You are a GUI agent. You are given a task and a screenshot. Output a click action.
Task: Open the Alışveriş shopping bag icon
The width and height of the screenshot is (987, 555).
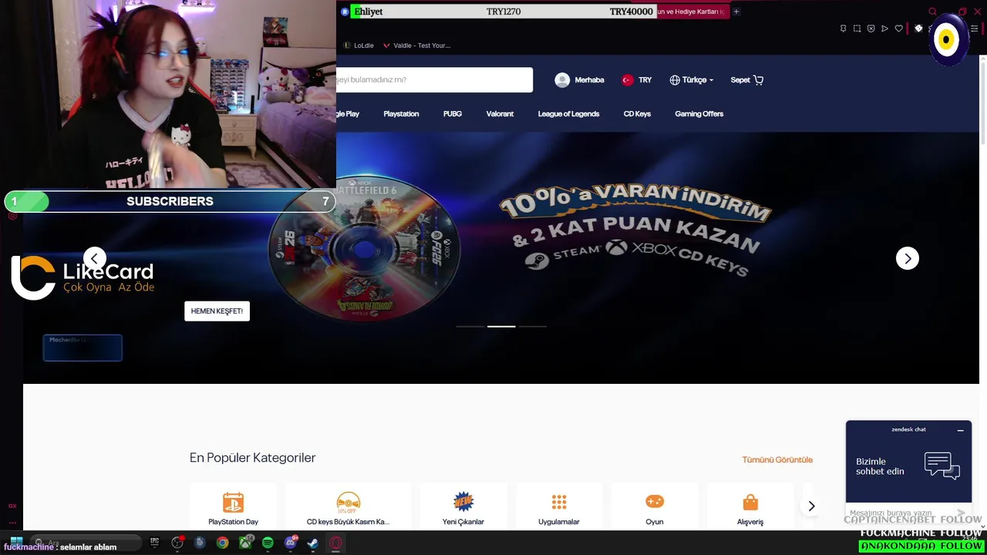click(750, 502)
